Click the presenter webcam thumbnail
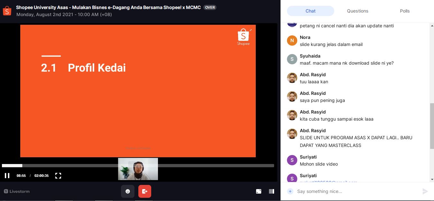The image size is (434, 201). 138,169
